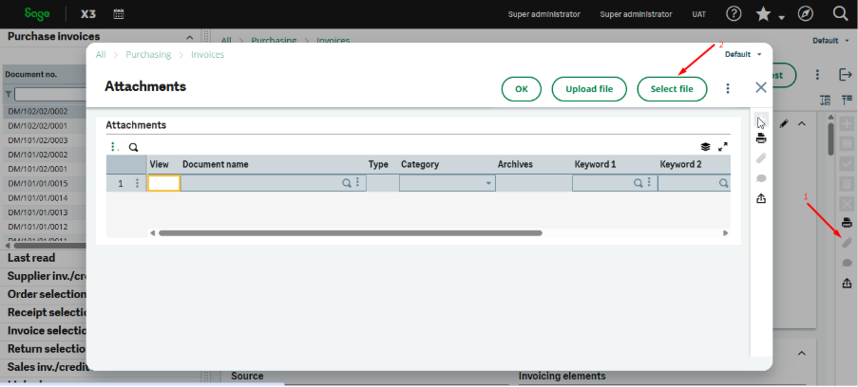This screenshot has width=858, height=387.
Task: Click the Document name input field
Action: pyautogui.click(x=261, y=183)
